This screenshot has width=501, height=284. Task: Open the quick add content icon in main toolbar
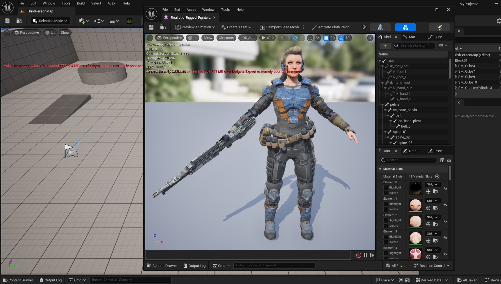click(84, 21)
